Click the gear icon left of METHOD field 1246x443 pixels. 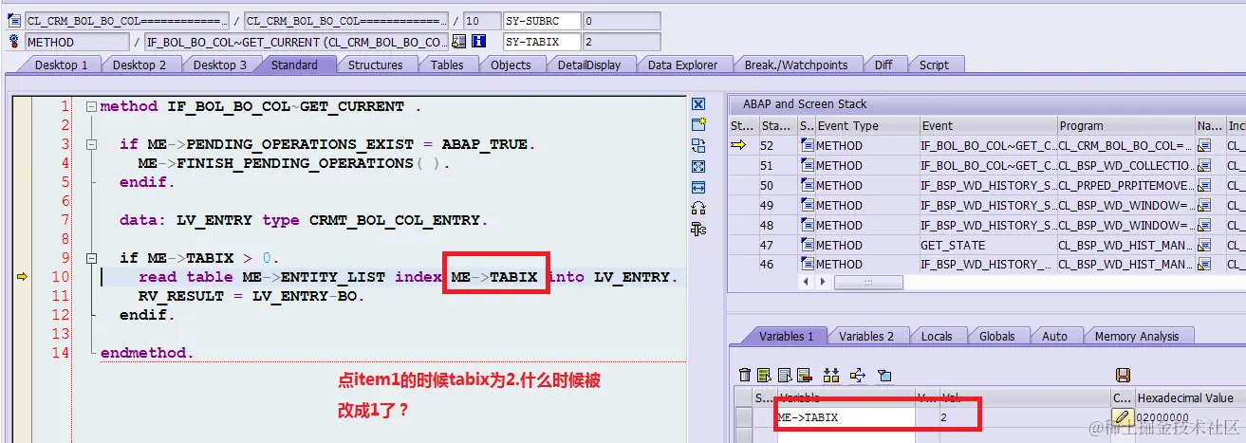[14, 42]
